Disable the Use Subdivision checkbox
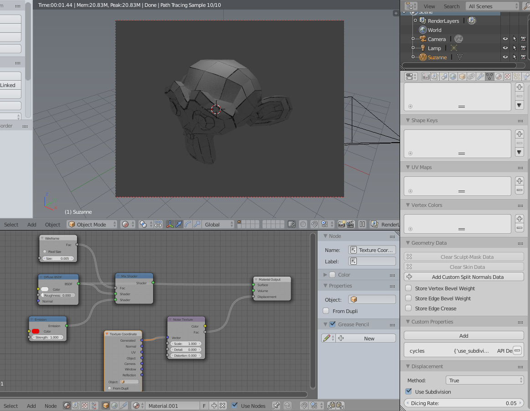 (409, 391)
